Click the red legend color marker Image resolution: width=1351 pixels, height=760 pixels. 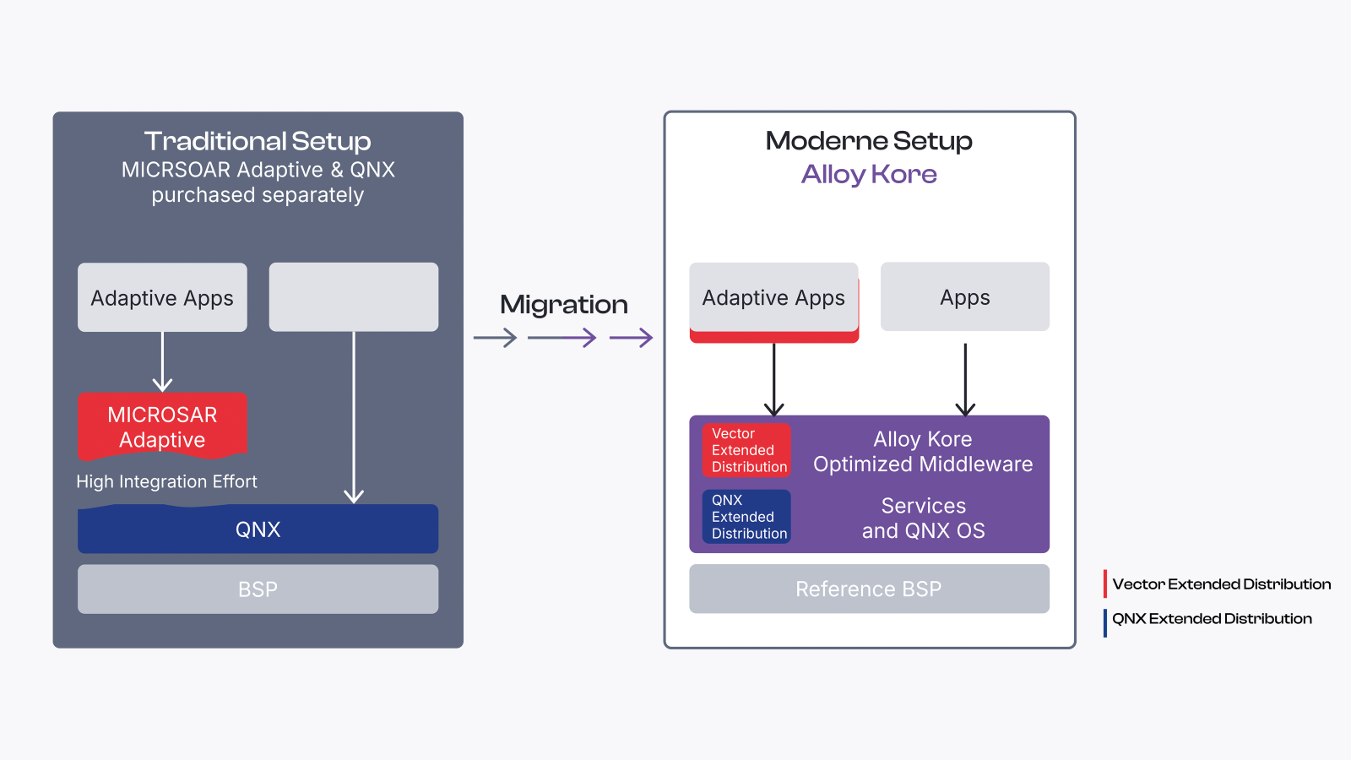1105,584
